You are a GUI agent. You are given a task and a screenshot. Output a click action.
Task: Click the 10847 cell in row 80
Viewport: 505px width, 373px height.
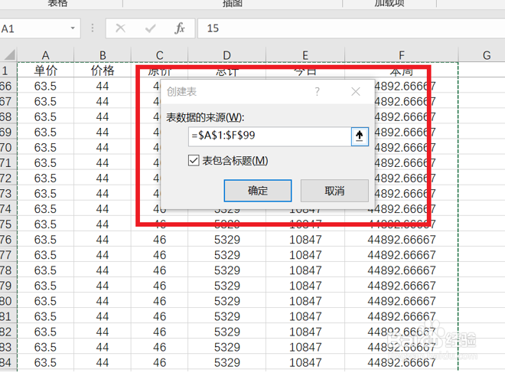305,301
